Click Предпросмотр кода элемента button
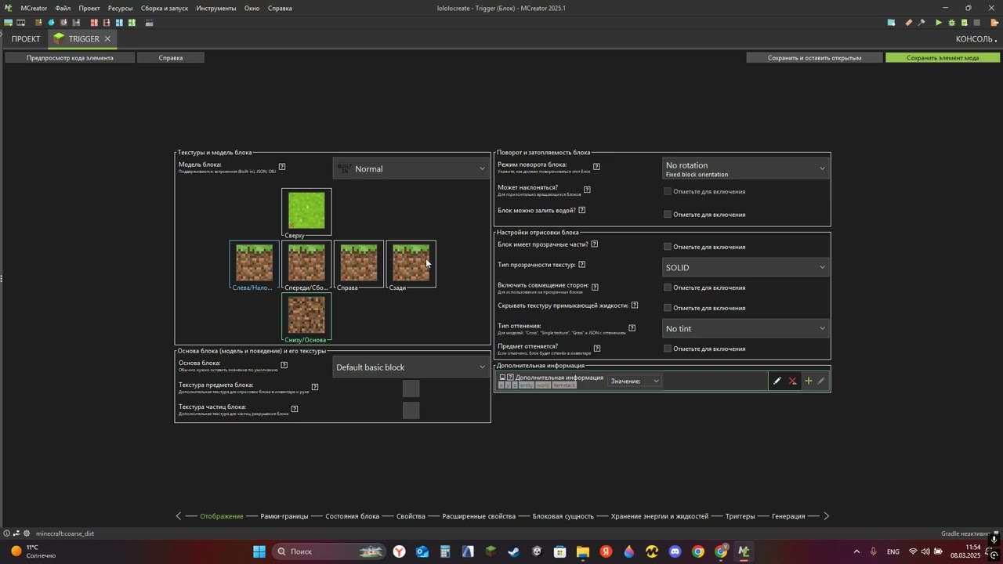Image resolution: width=1003 pixels, height=564 pixels. point(70,57)
